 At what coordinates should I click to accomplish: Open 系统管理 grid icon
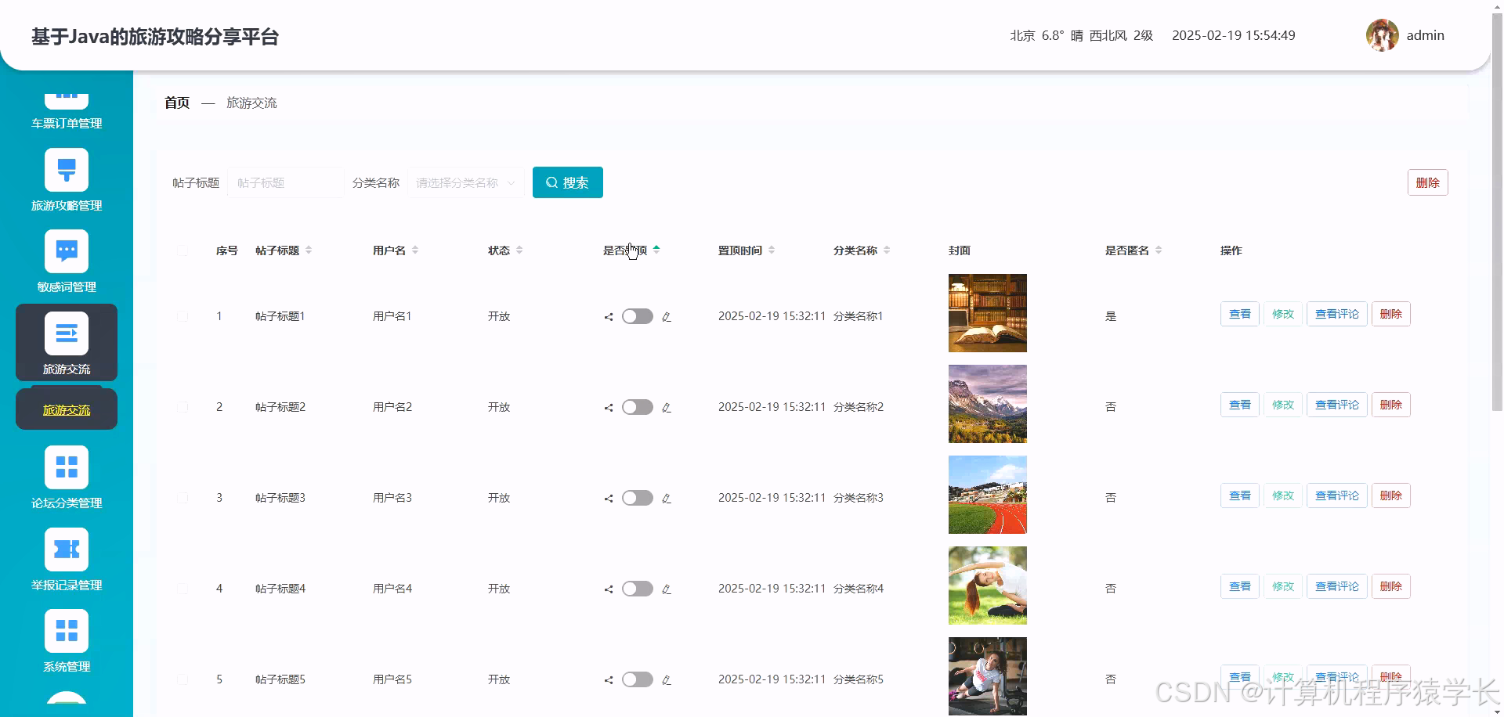point(67,630)
